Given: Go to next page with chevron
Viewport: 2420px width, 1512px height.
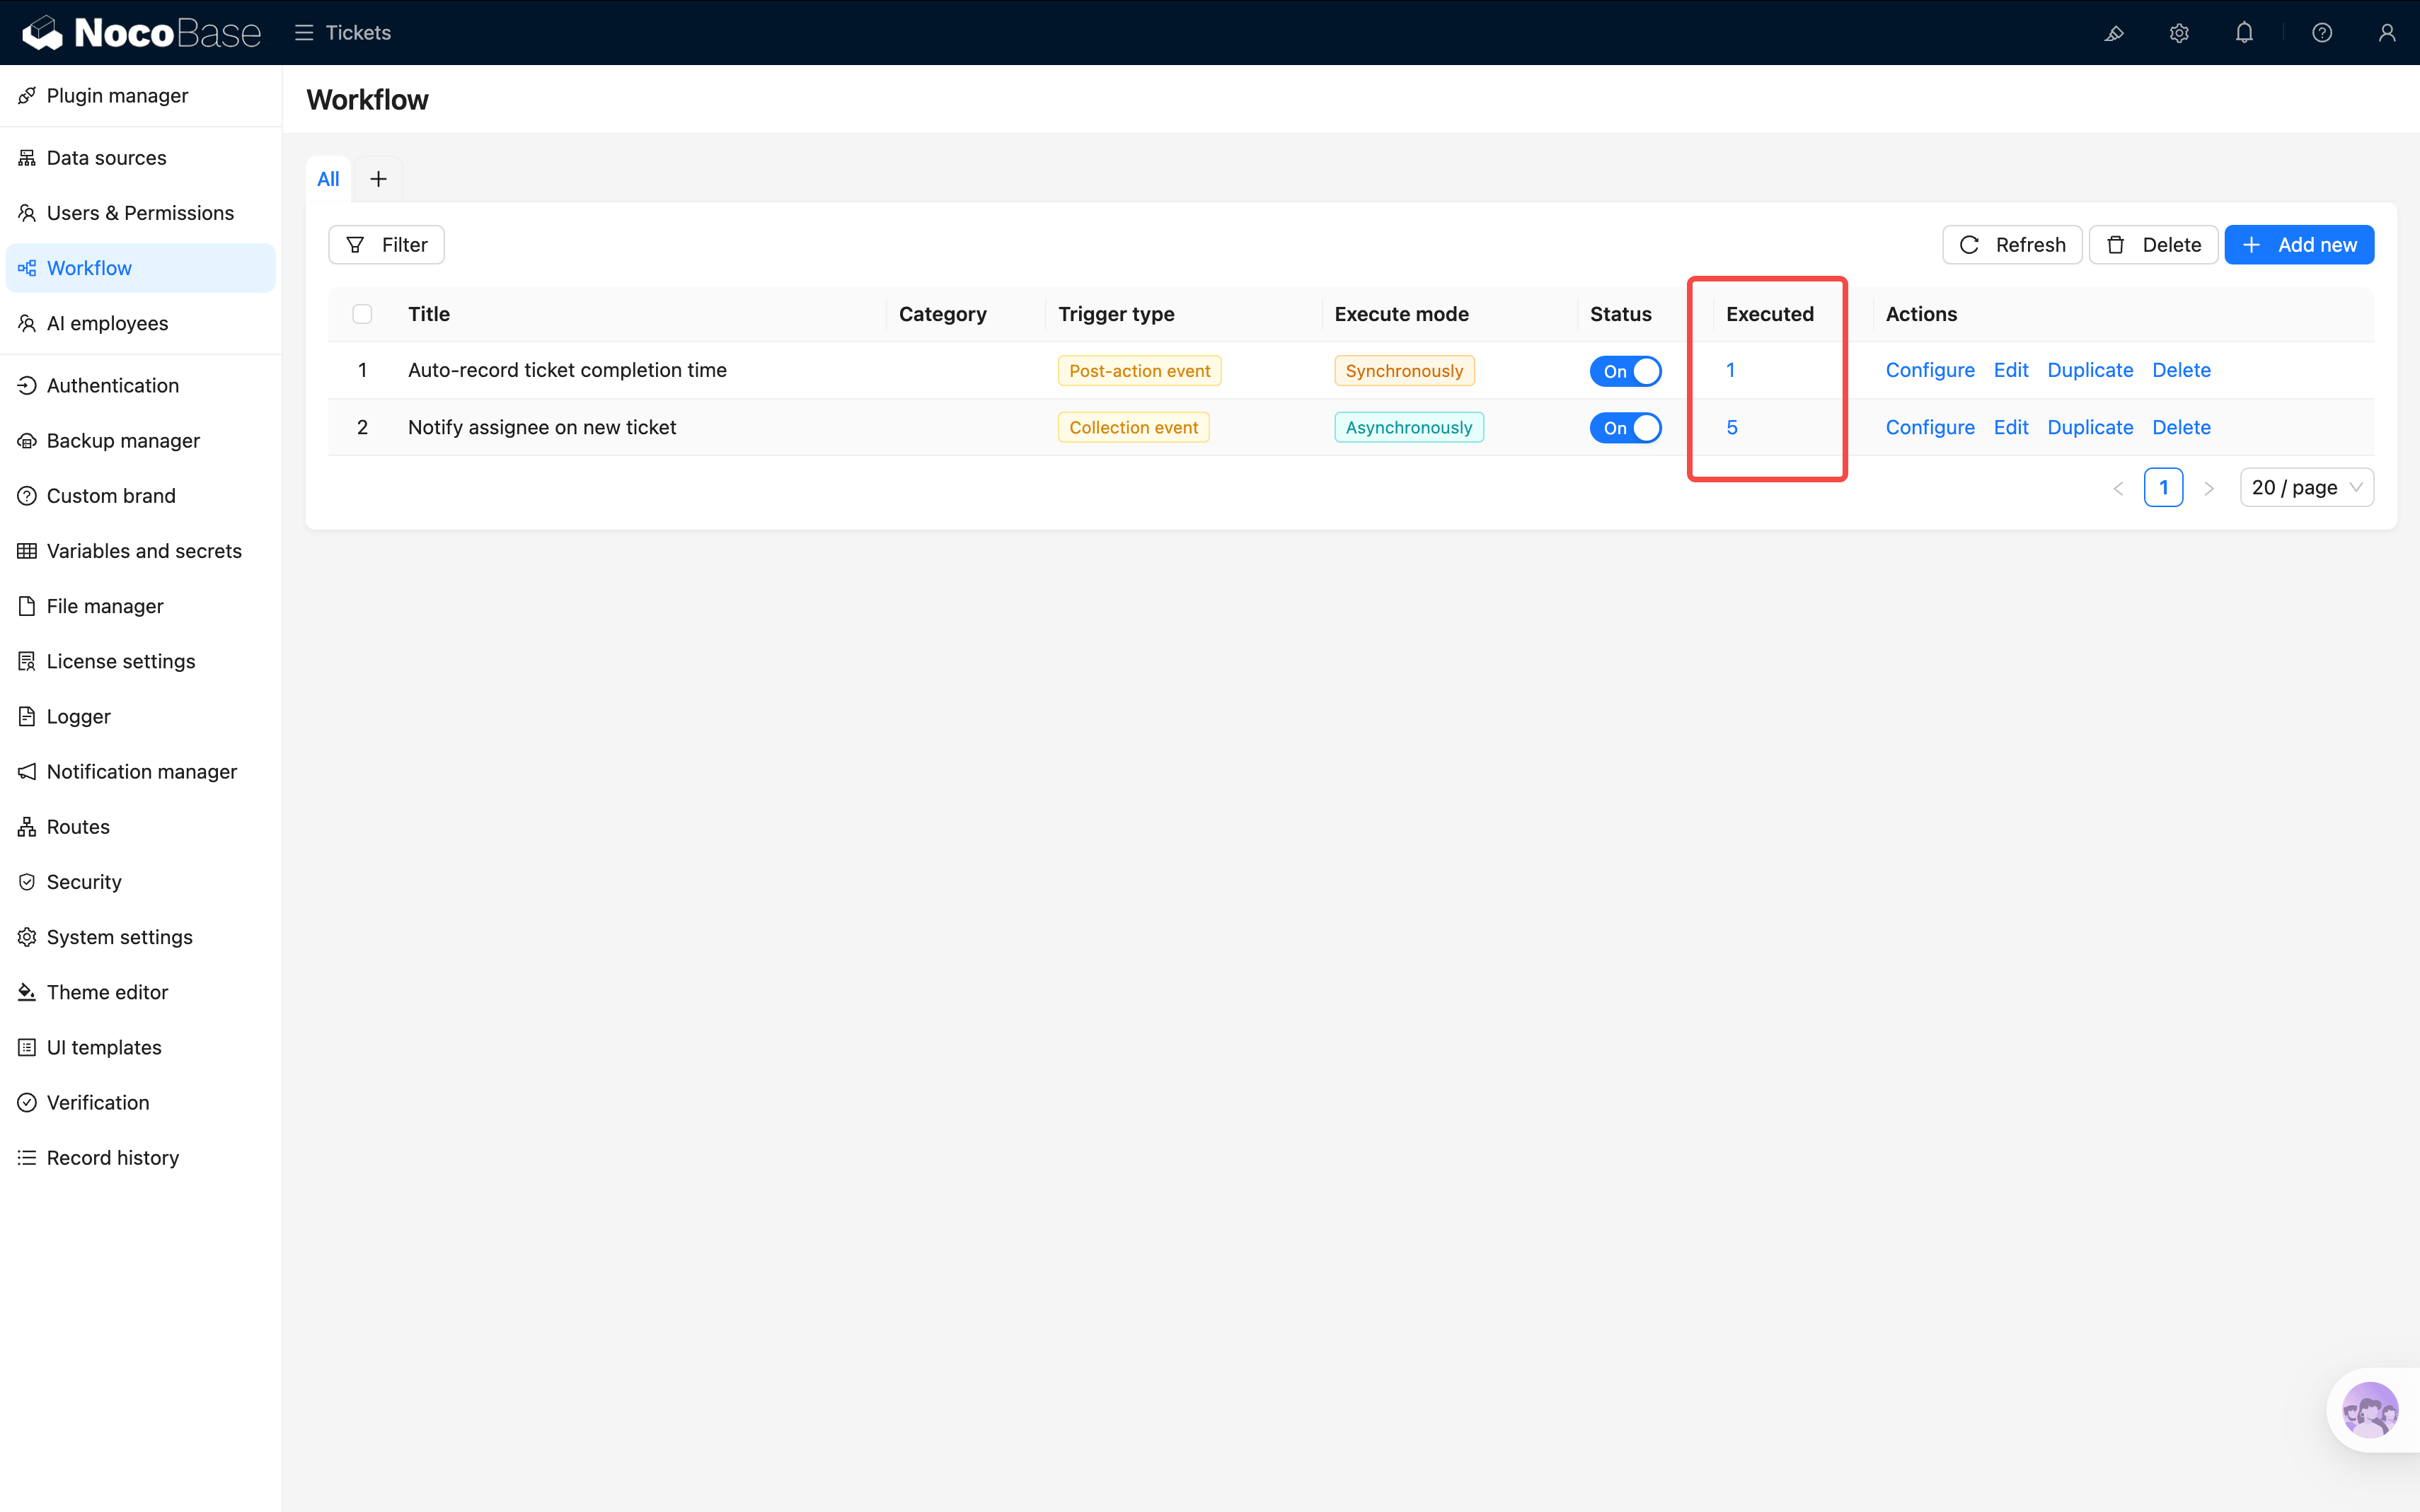Looking at the screenshot, I should 2209,487.
